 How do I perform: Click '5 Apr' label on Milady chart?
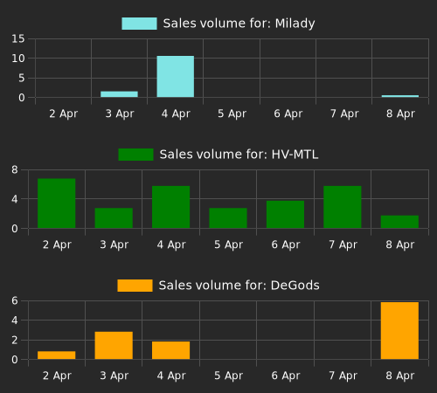click(232, 114)
